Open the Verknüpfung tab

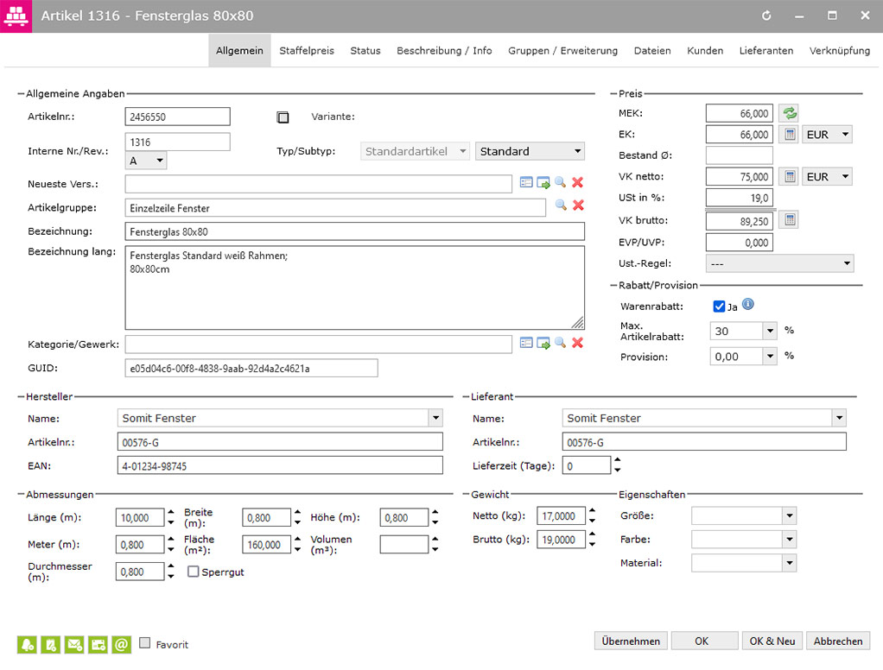[839, 51]
